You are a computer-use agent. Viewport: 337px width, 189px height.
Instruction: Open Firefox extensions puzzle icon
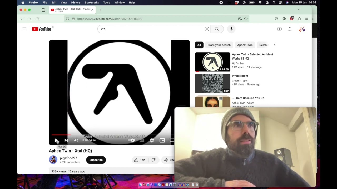(299, 19)
